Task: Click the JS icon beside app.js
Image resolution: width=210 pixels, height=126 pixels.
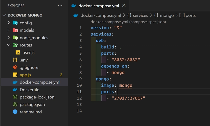Action: (15, 75)
